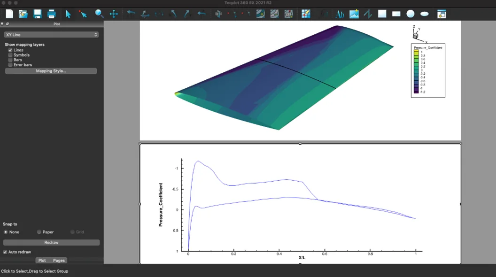Screen dimensions: 496x277
Task: Click the Pressure_Coefficient vertical axis title
Action: point(161,205)
